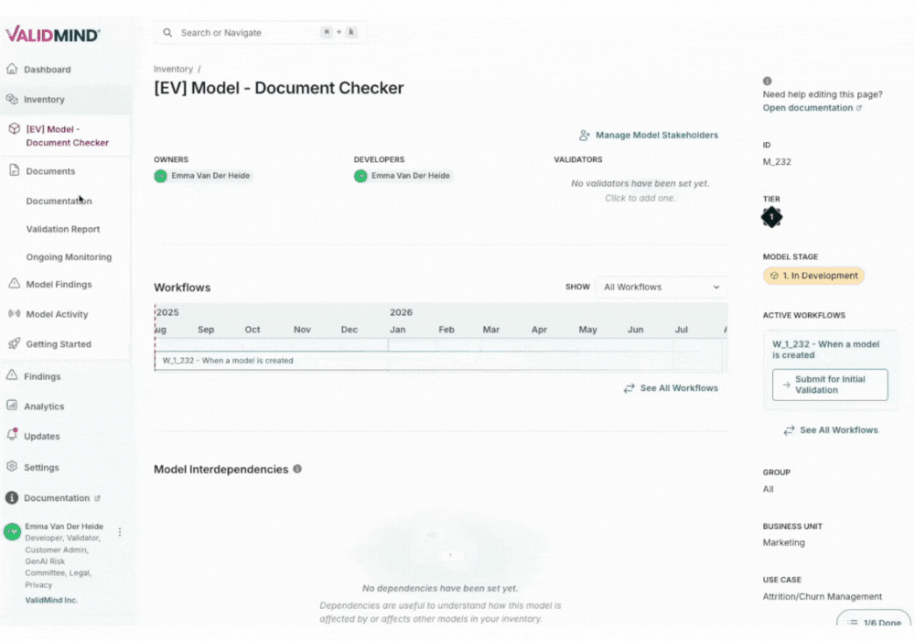Click the search magnifier icon
Image resolution: width=915 pixels, height=641 pixels.
(x=167, y=33)
